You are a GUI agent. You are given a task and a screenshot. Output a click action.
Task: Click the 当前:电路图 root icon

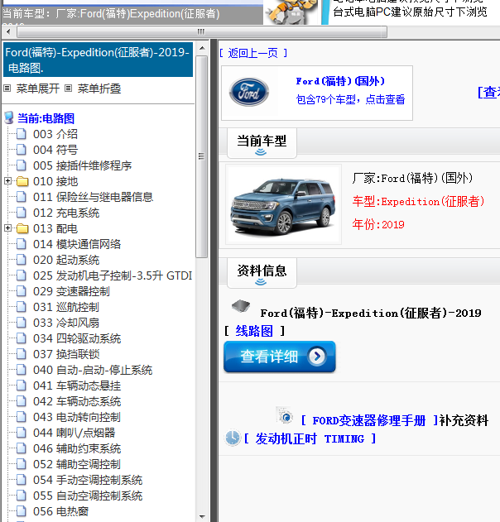click(x=8, y=118)
